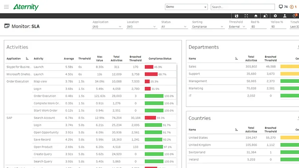The width and height of the screenshot is (299, 168).
Task: Toggle the full screen view icon
Action: (x=246, y=16)
